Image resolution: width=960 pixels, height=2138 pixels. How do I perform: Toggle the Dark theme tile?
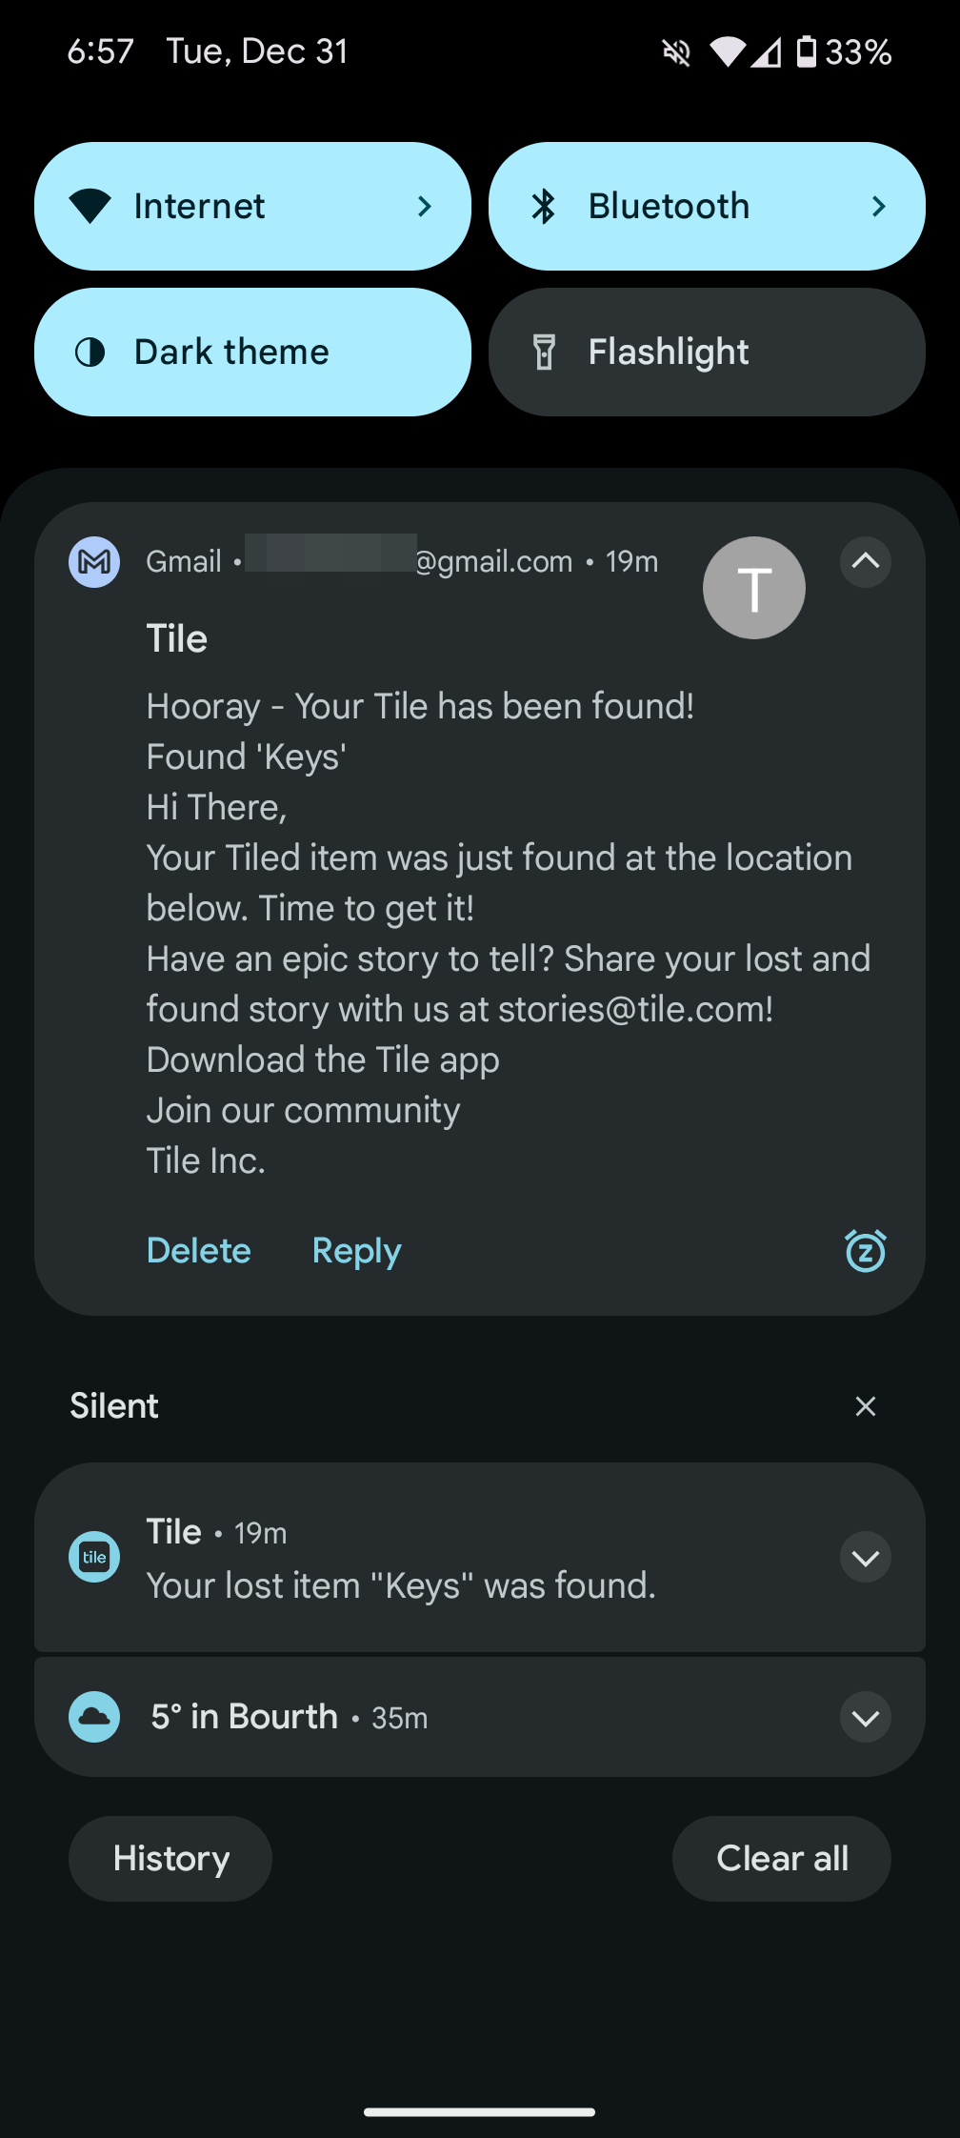point(252,353)
